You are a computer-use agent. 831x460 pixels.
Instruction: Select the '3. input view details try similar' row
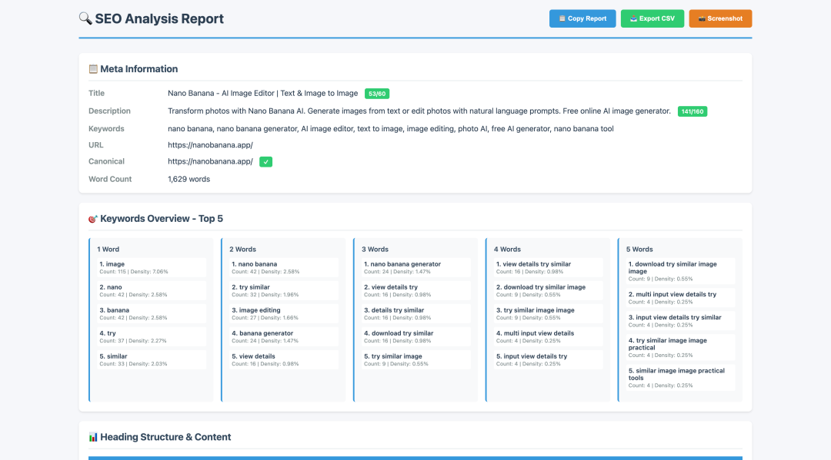click(680, 321)
